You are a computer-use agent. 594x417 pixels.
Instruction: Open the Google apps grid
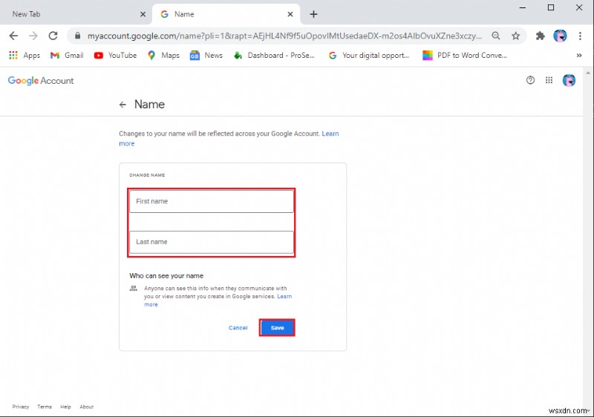click(x=549, y=80)
